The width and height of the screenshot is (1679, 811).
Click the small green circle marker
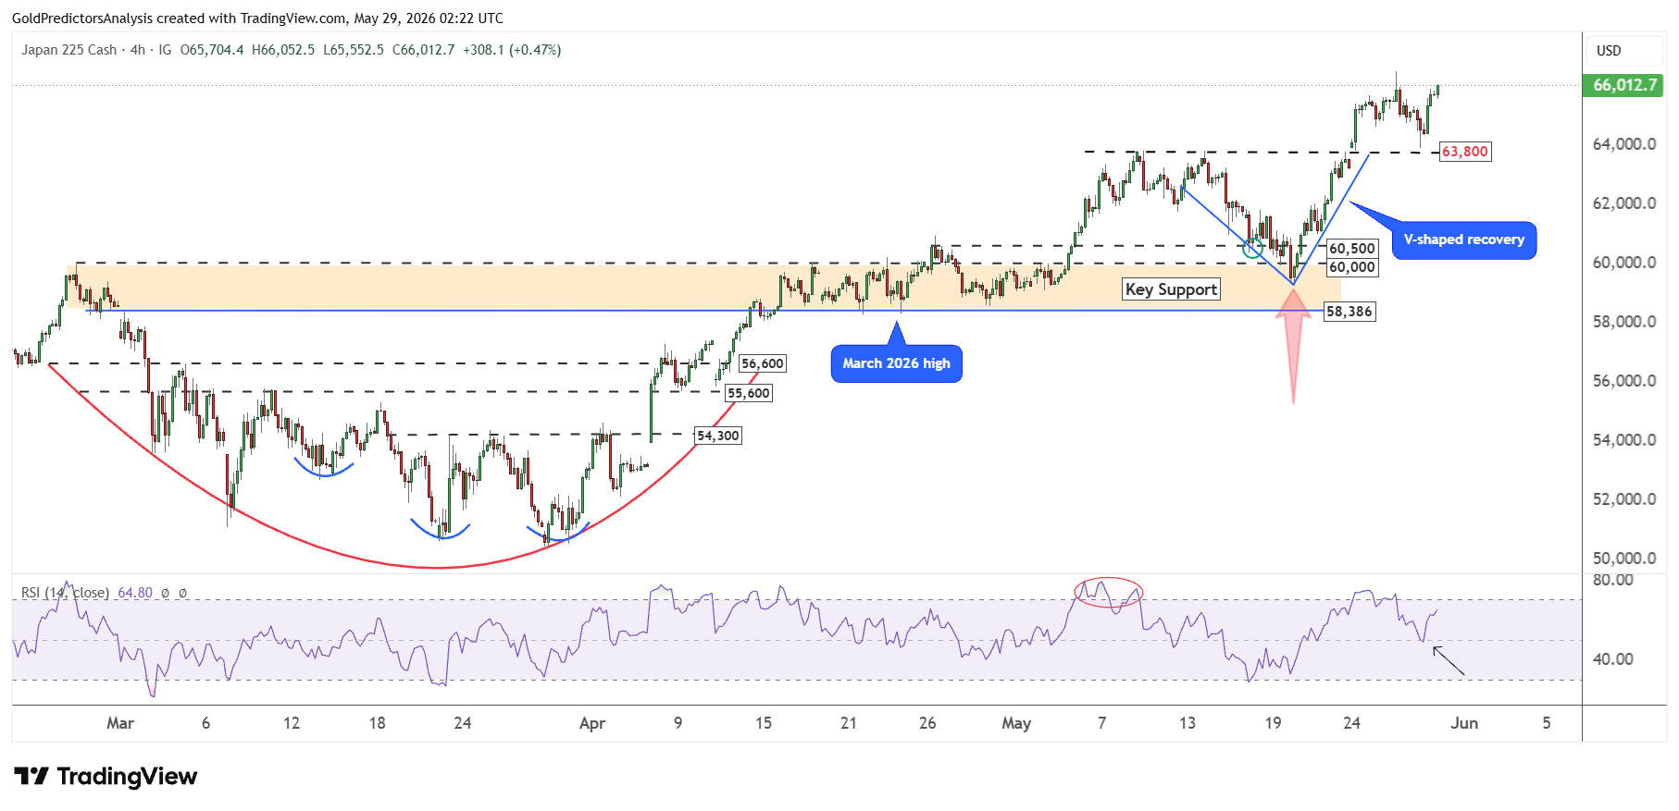tap(1252, 248)
